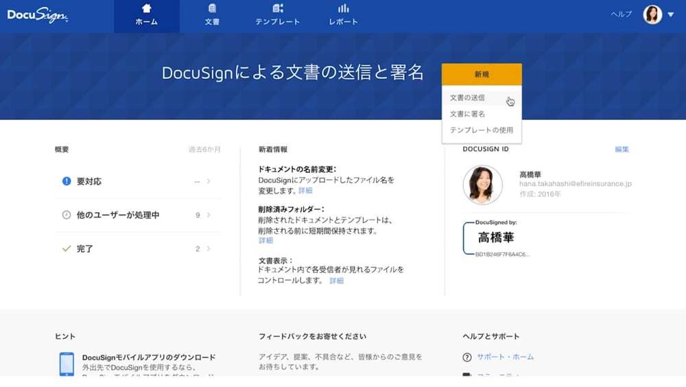686x387 pixels.
Task: Click the 2 count in 完了 row
Action: coord(198,248)
